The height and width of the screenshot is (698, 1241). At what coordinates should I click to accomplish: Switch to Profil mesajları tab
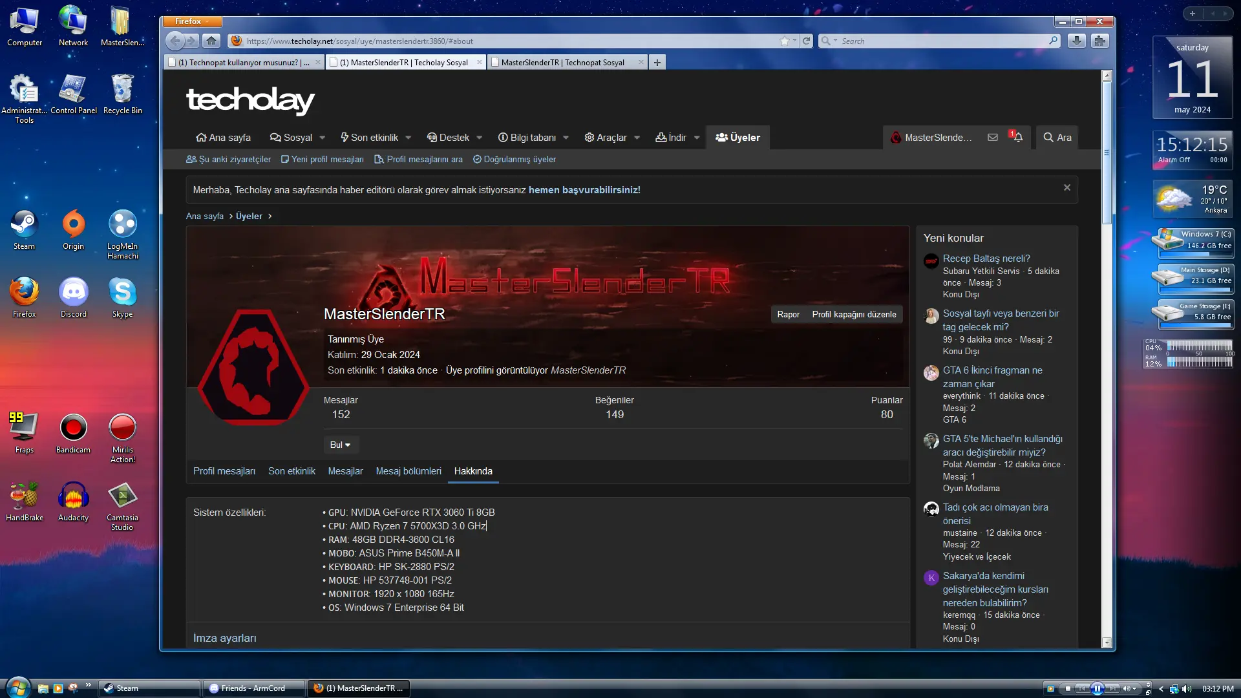pos(224,471)
